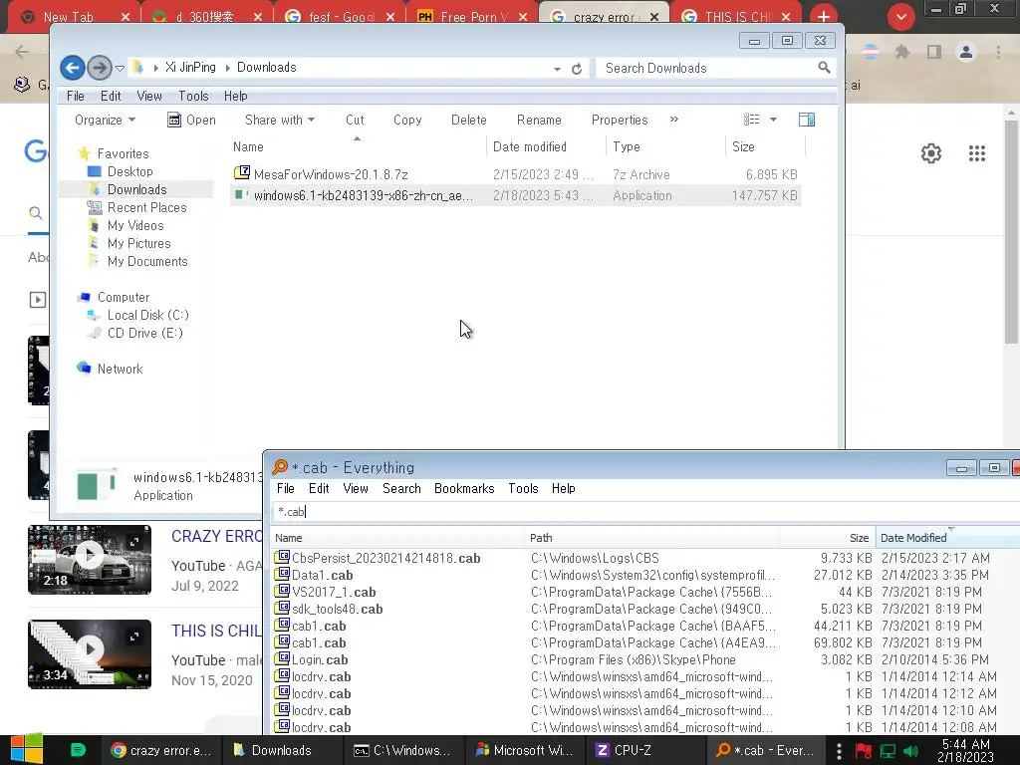Click the Windows Start button

pyautogui.click(x=27, y=749)
